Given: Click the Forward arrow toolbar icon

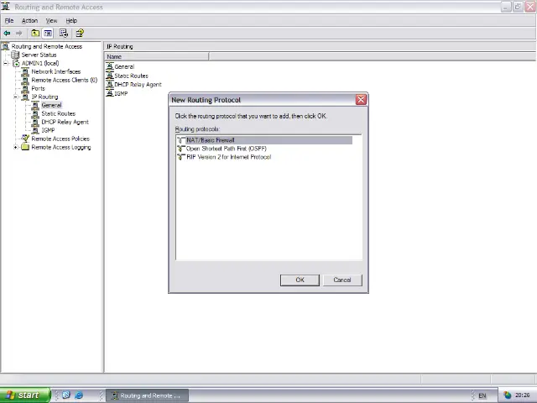Looking at the screenshot, I should [18, 34].
